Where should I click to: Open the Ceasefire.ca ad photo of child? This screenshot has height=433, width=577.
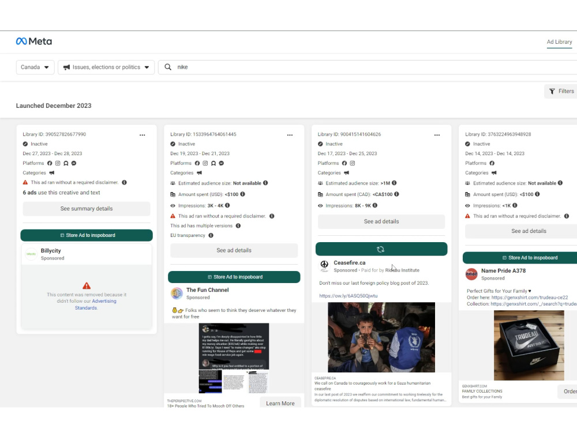click(x=381, y=337)
